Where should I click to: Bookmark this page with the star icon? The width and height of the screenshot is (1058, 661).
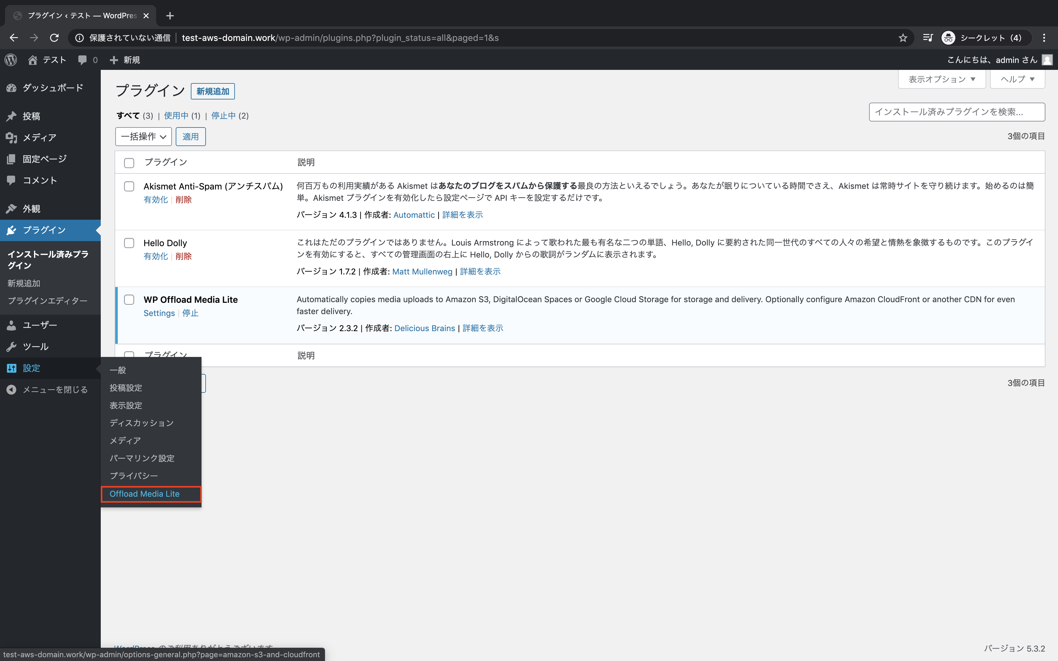[x=903, y=38]
